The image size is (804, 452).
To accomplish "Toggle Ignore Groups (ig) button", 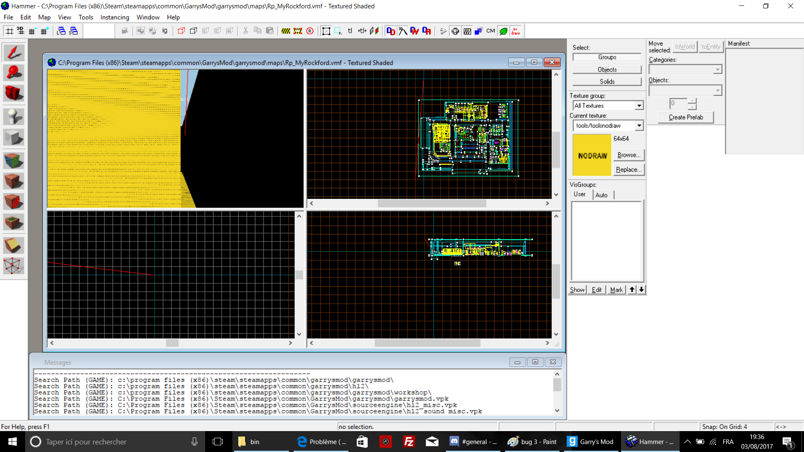I will pyautogui.click(x=165, y=31).
